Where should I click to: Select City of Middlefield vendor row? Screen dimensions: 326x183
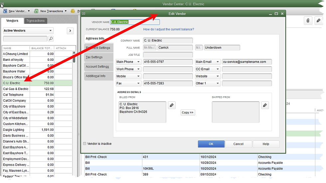[x=37, y=118]
